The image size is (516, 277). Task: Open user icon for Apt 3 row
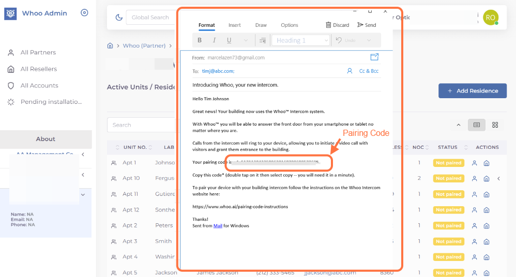[474, 241]
